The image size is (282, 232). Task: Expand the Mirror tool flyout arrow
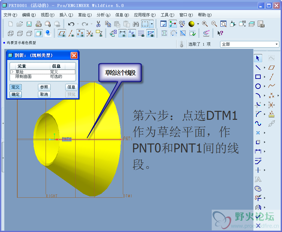tap(265, 207)
